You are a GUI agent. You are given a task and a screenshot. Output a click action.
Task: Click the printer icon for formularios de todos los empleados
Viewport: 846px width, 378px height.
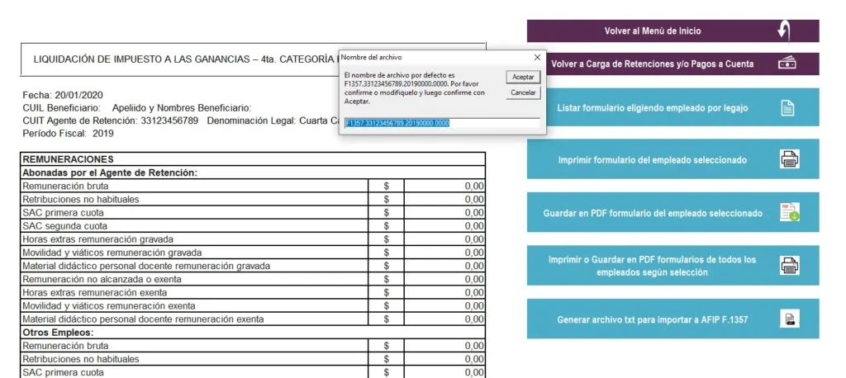coord(789,265)
